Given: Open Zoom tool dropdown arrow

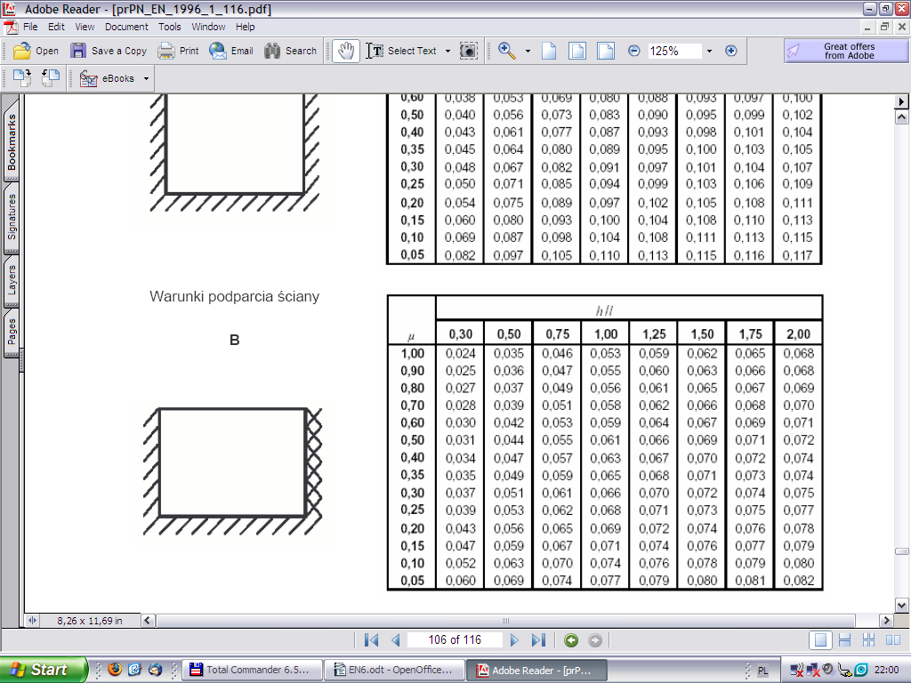Looking at the screenshot, I should (528, 51).
